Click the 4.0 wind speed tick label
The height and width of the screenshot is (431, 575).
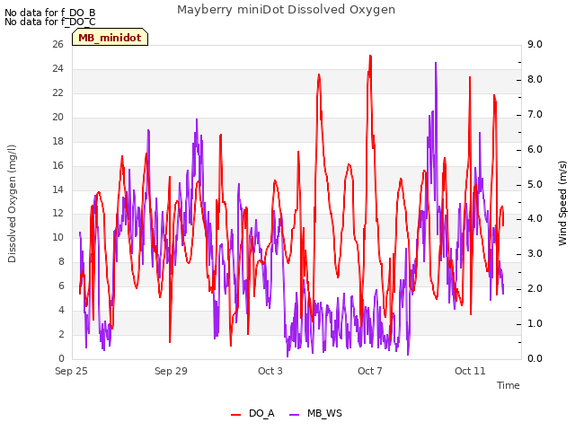[x=535, y=219]
